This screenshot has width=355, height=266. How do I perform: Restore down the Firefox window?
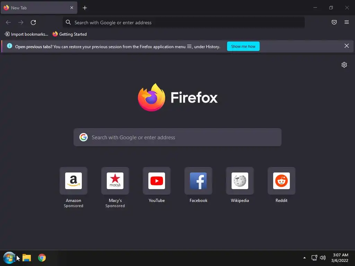pos(331,8)
